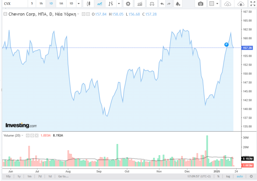
Task: Click the 8.192M volume axis label
Action: pyautogui.click(x=247, y=159)
